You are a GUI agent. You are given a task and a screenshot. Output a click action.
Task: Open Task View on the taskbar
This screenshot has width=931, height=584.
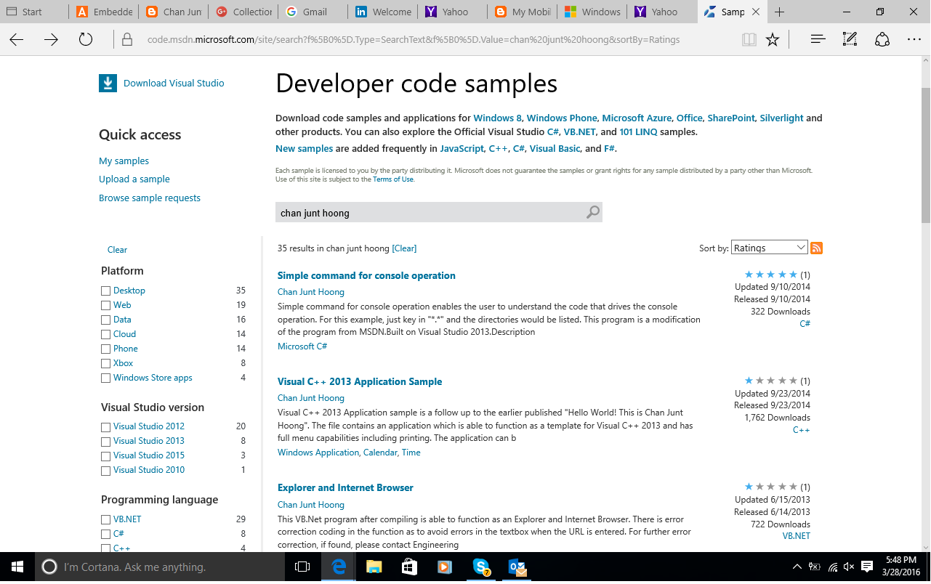[302, 567]
